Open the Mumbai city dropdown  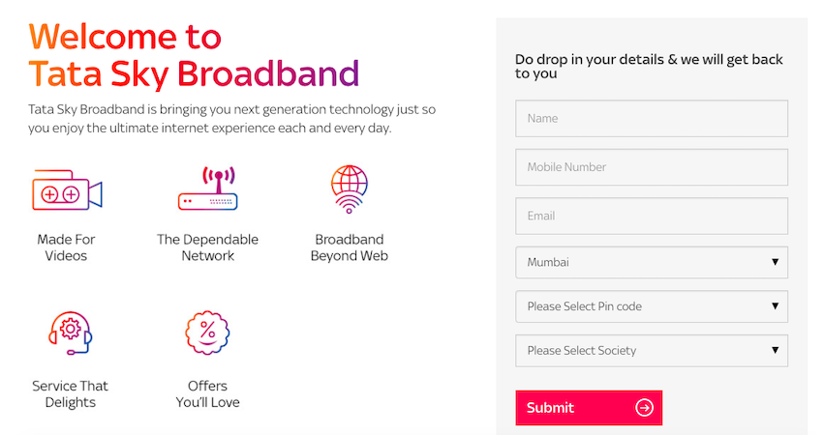point(652,262)
